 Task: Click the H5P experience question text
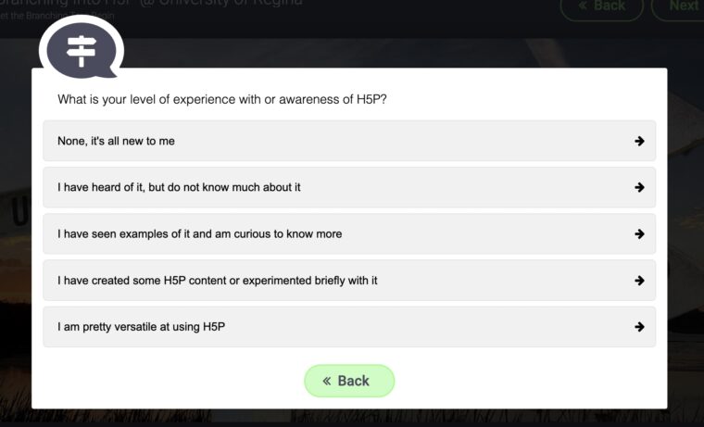tap(222, 99)
